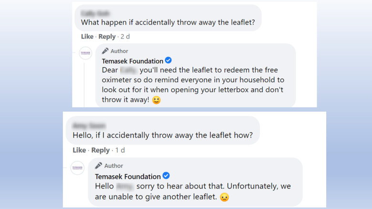
Task: Click blurred commenter name above 'Hello, if I accidentally'
Action: pos(89,125)
